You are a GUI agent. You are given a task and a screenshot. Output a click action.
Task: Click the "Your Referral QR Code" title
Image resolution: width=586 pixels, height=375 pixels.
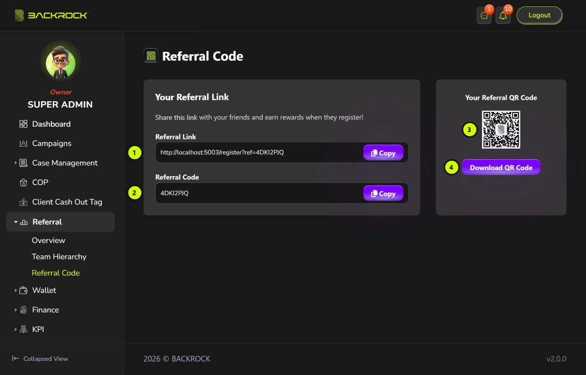click(x=501, y=97)
